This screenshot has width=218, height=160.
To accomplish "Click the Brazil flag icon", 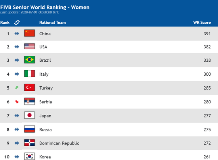I will pyautogui.click(x=29, y=60).
